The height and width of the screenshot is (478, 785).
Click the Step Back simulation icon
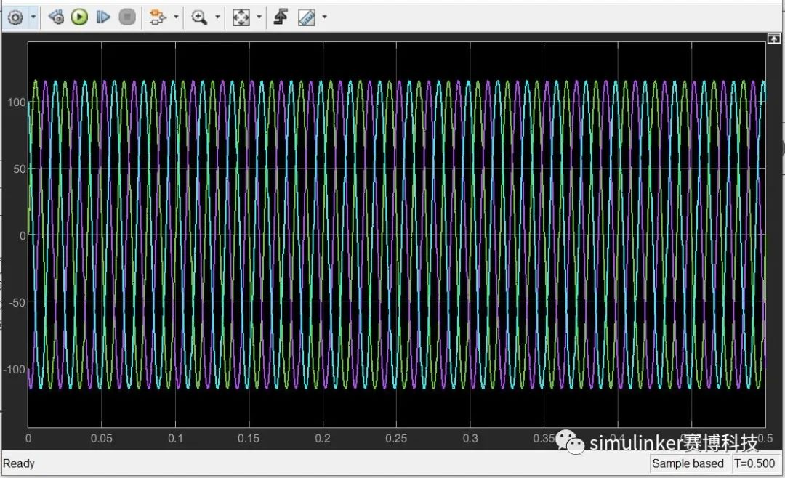point(57,17)
